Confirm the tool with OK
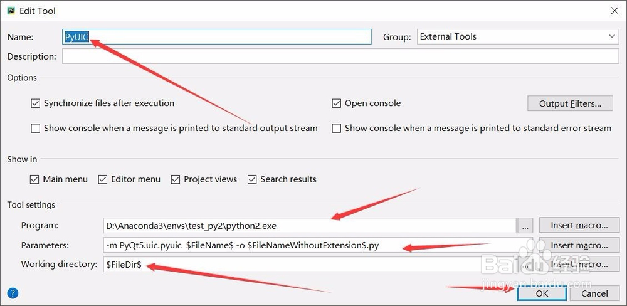 542,293
